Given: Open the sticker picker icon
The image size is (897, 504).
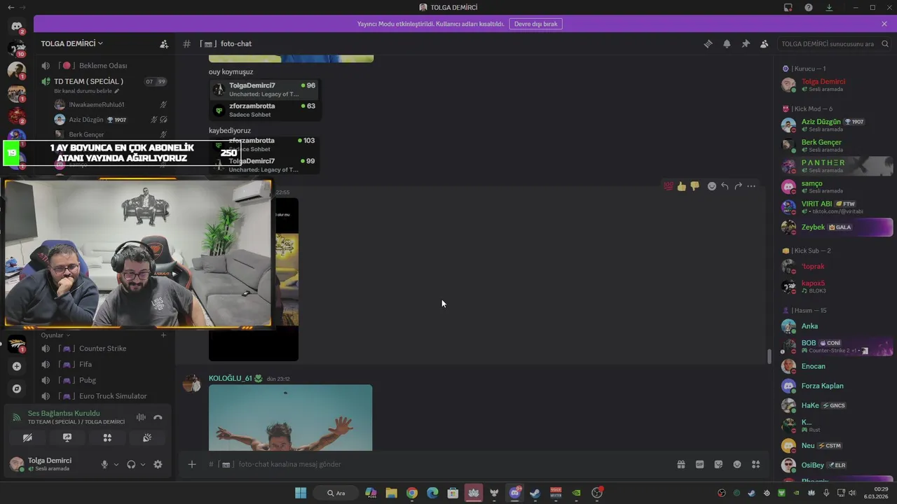Looking at the screenshot, I should [x=718, y=464].
